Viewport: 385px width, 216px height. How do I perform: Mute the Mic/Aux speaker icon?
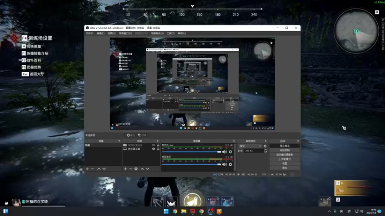tap(224, 152)
